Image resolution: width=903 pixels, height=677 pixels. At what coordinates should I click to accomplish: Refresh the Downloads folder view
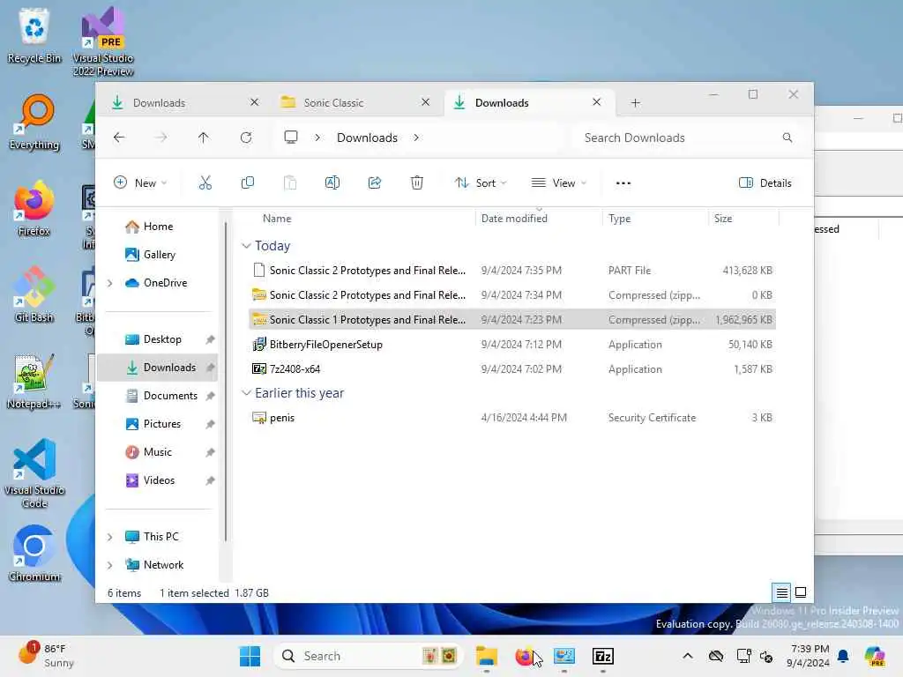point(246,138)
